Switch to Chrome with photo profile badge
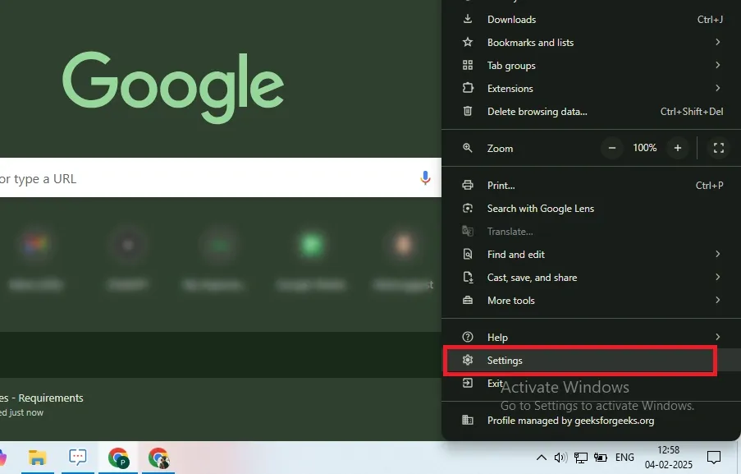The height and width of the screenshot is (474, 741). pos(158,458)
